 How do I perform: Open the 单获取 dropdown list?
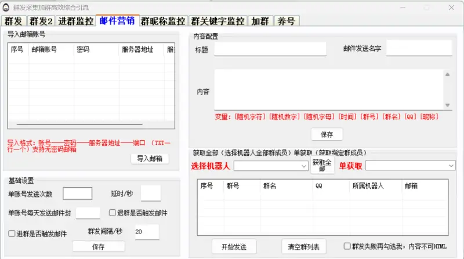click(410, 166)
